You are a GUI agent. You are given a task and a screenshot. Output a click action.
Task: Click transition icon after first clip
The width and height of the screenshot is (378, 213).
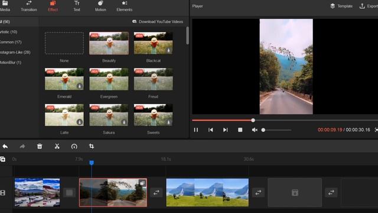(69, 192)
